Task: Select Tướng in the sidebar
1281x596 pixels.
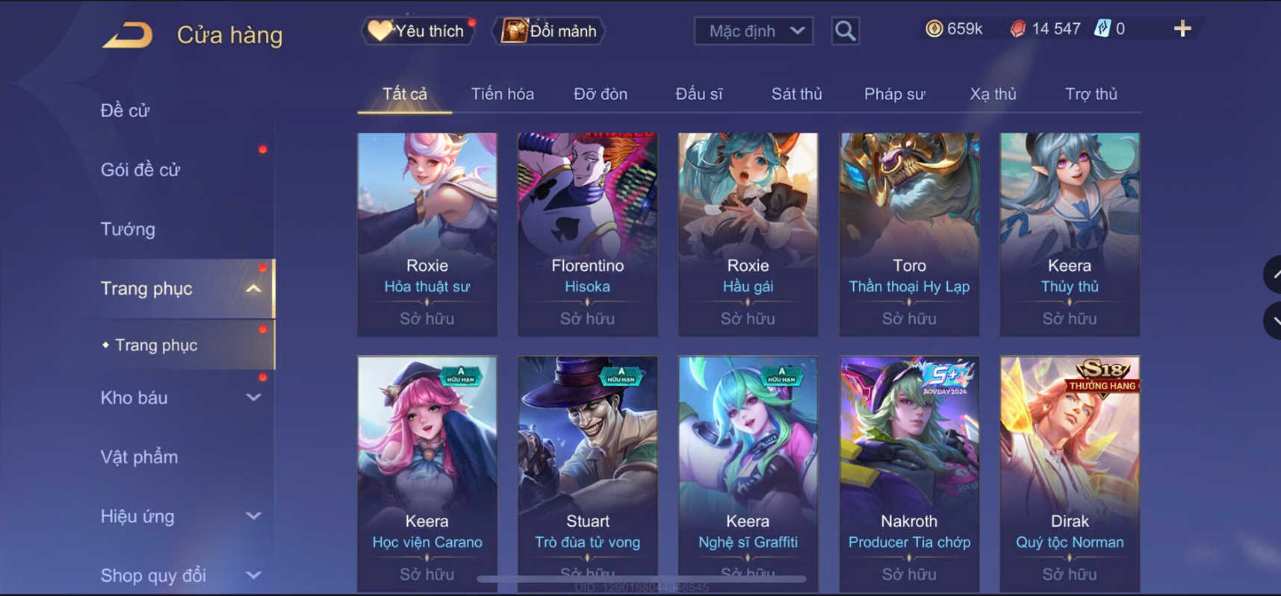Action: 128,229
